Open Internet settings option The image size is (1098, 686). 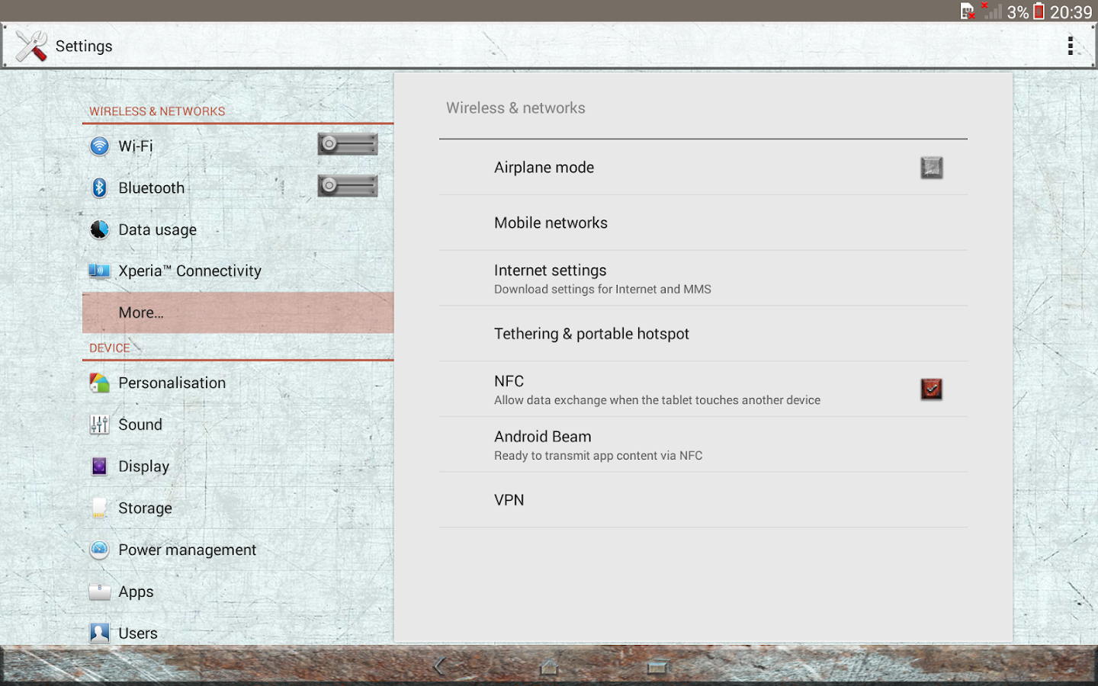click(703, 278)
